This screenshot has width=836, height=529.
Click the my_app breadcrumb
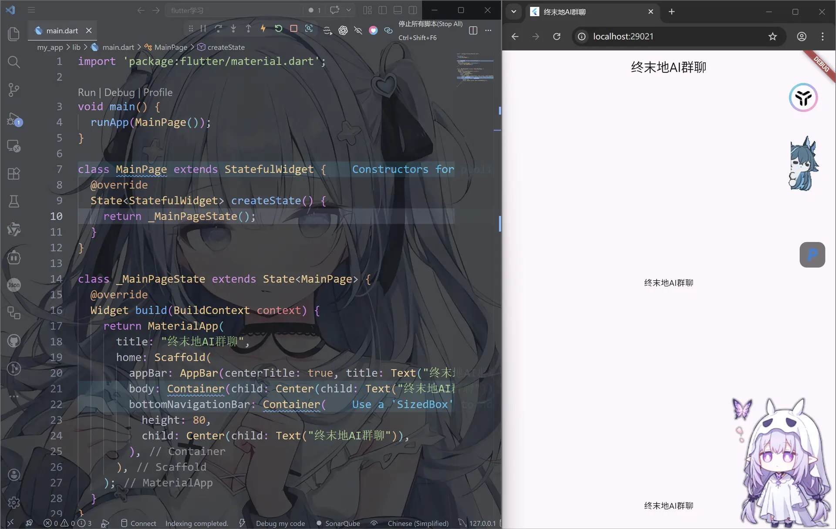tap(50, 47)
